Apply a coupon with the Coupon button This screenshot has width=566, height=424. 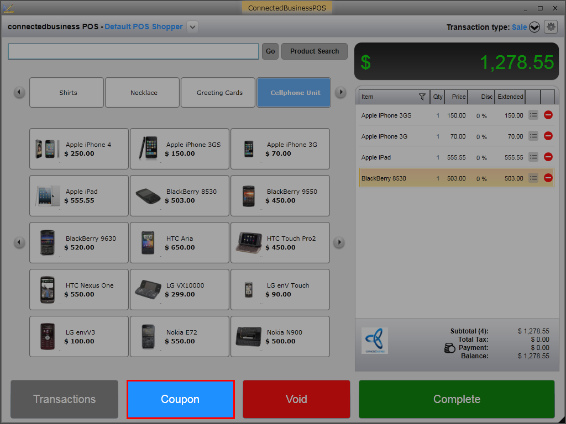181,399
